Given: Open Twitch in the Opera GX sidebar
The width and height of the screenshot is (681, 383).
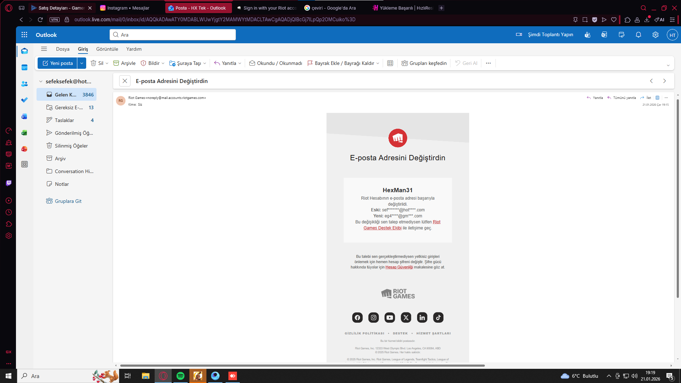Looking at the screenshot, I should (9, 183).
